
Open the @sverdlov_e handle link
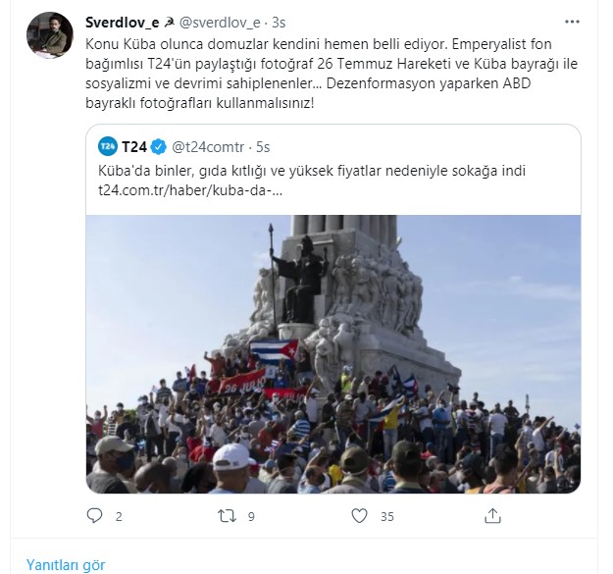[220, 23]
